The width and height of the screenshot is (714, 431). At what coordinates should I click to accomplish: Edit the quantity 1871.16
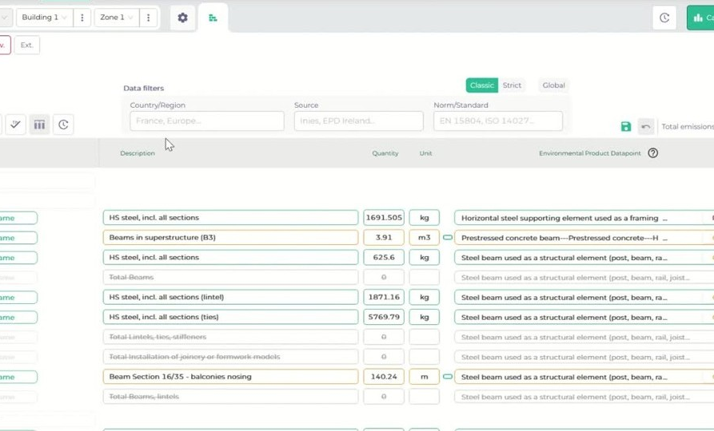coord(384,297)
